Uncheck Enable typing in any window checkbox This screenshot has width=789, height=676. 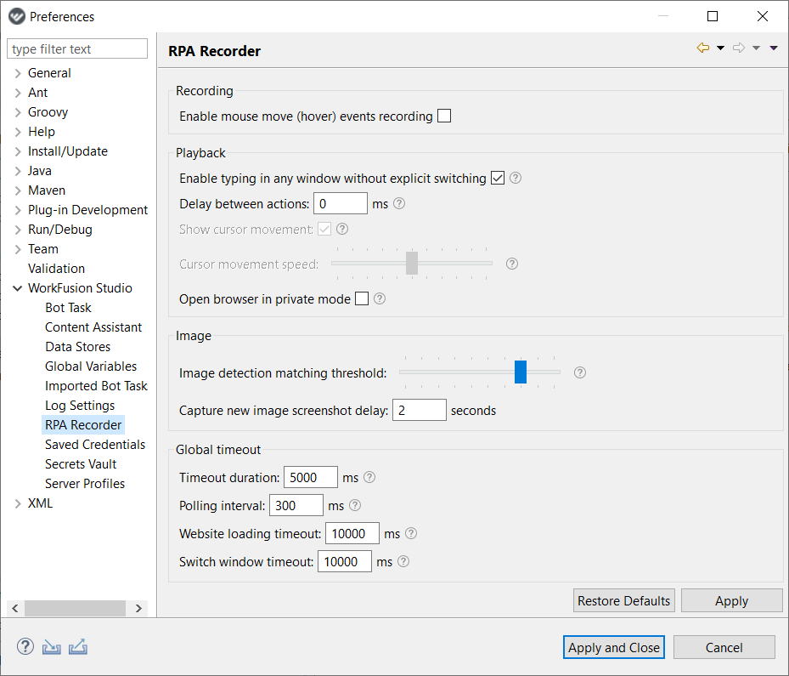click(x=498, y=178)
